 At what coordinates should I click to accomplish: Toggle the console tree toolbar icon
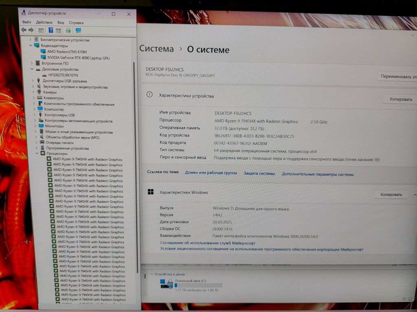(41, 30)
